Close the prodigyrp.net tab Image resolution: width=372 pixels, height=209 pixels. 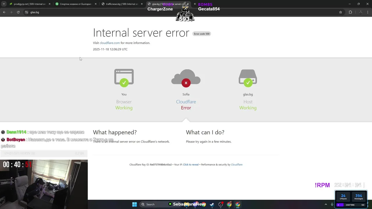click(49, 4)
